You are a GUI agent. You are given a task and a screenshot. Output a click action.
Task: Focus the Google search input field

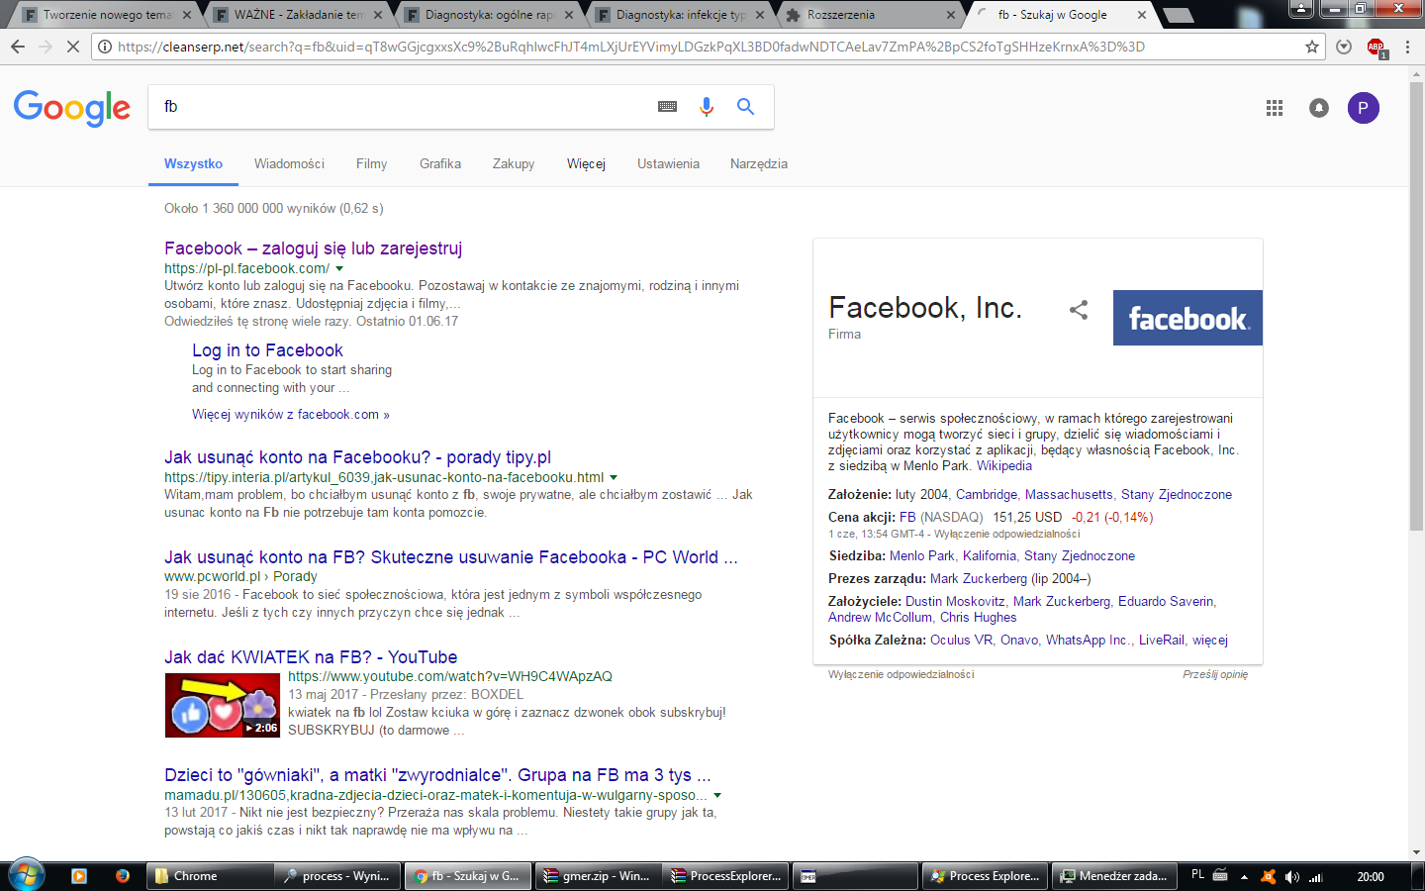(401, 107)
